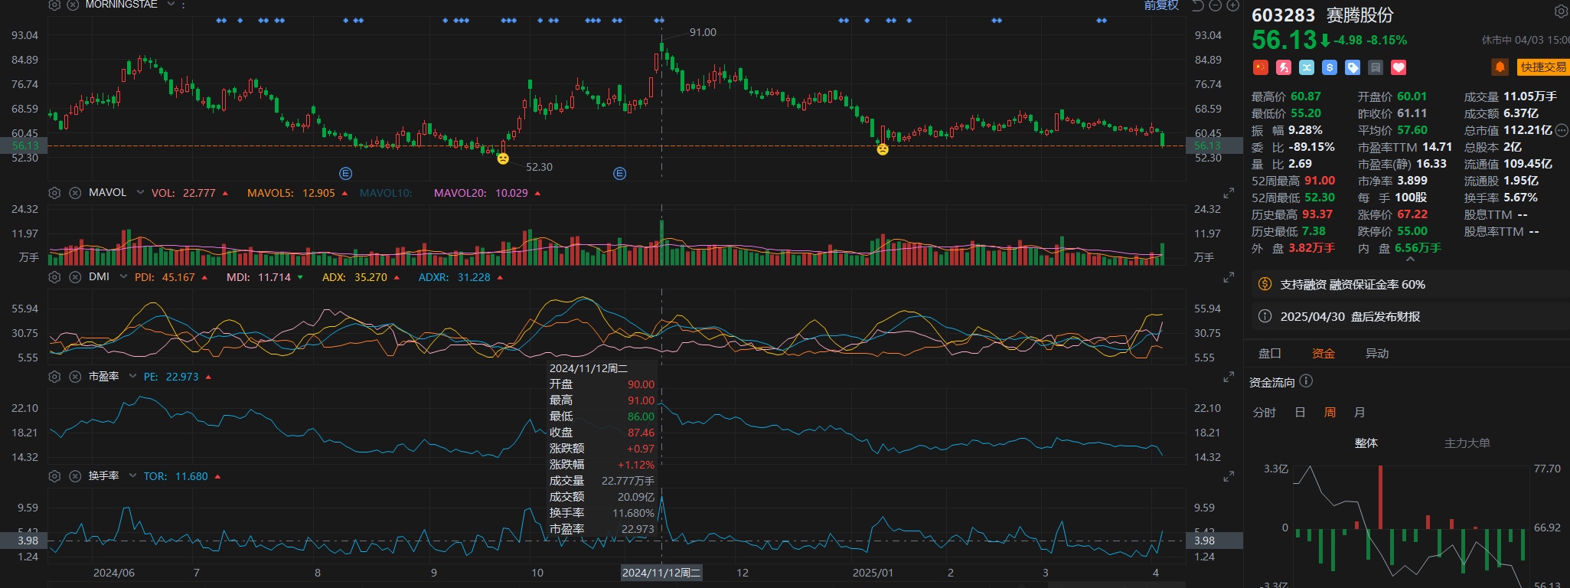The image size is (1570, 588).
Task: Open the 前复权 adjustment dropdown
Action: 1161,5
